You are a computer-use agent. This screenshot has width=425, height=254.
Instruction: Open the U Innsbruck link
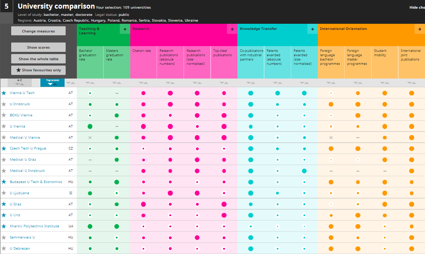click(20, 104)
